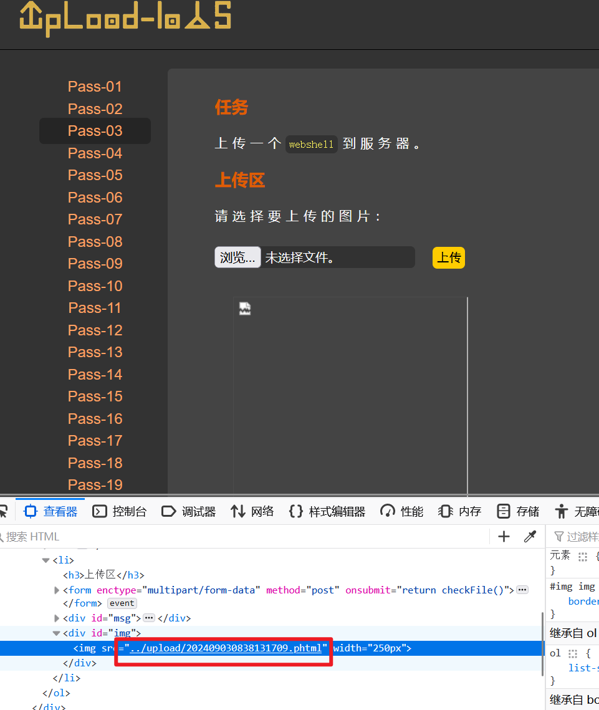This screenshot has height=710, width=599.
Task: Click the yellow 上传 upload button
Action: pos(449,257)
